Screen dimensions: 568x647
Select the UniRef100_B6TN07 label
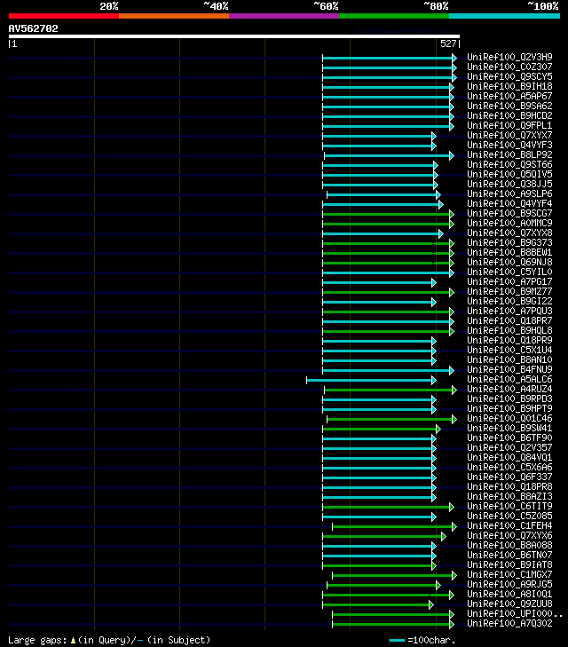pos(509,555)
